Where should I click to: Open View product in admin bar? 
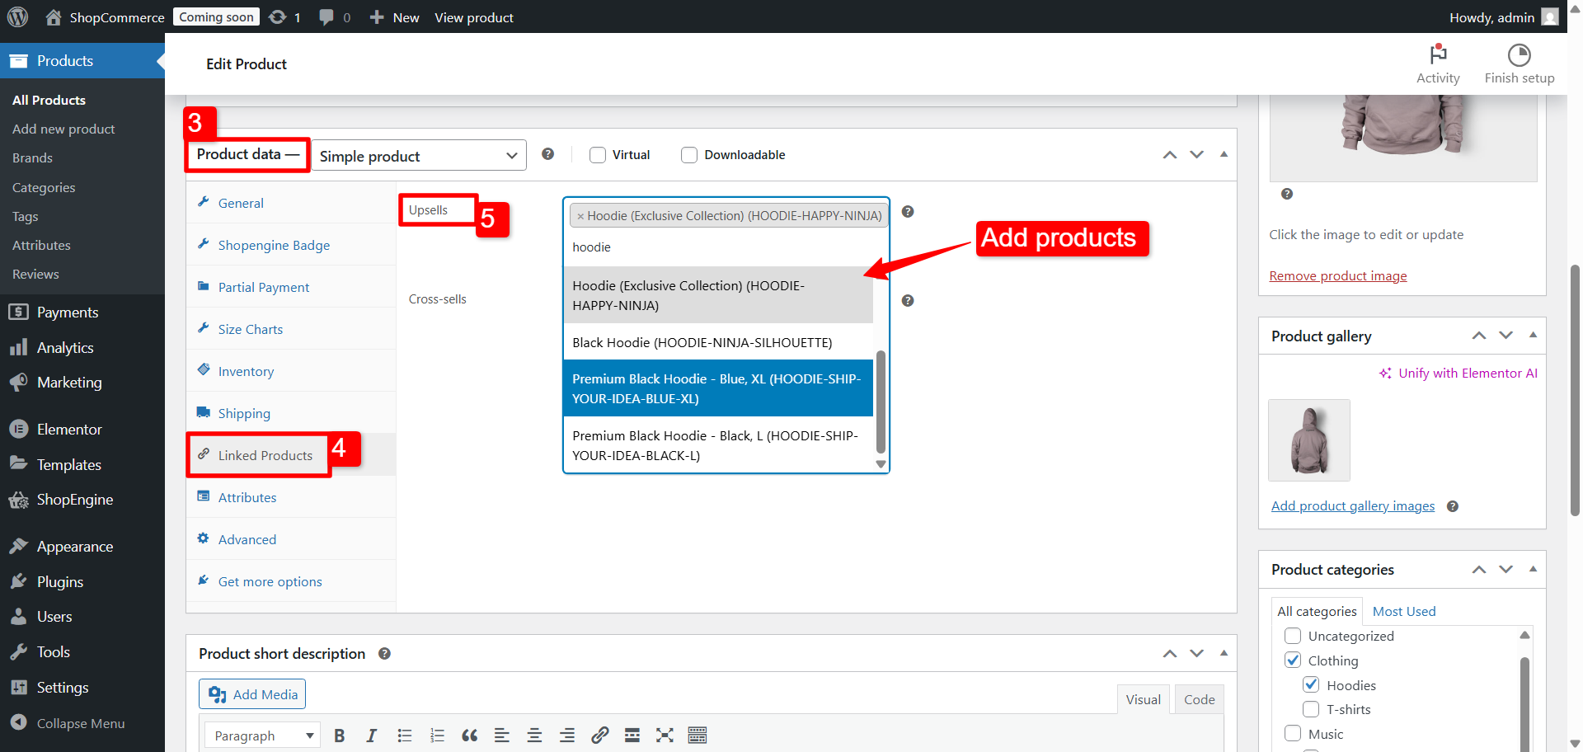pyautogui.click(x=474, y=17)
